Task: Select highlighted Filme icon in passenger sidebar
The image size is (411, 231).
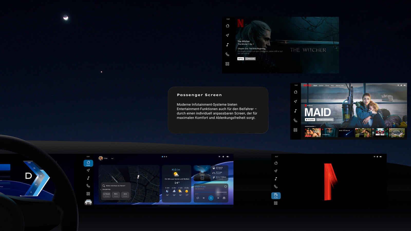Action: pyautogui.click(x=276, y=196)
